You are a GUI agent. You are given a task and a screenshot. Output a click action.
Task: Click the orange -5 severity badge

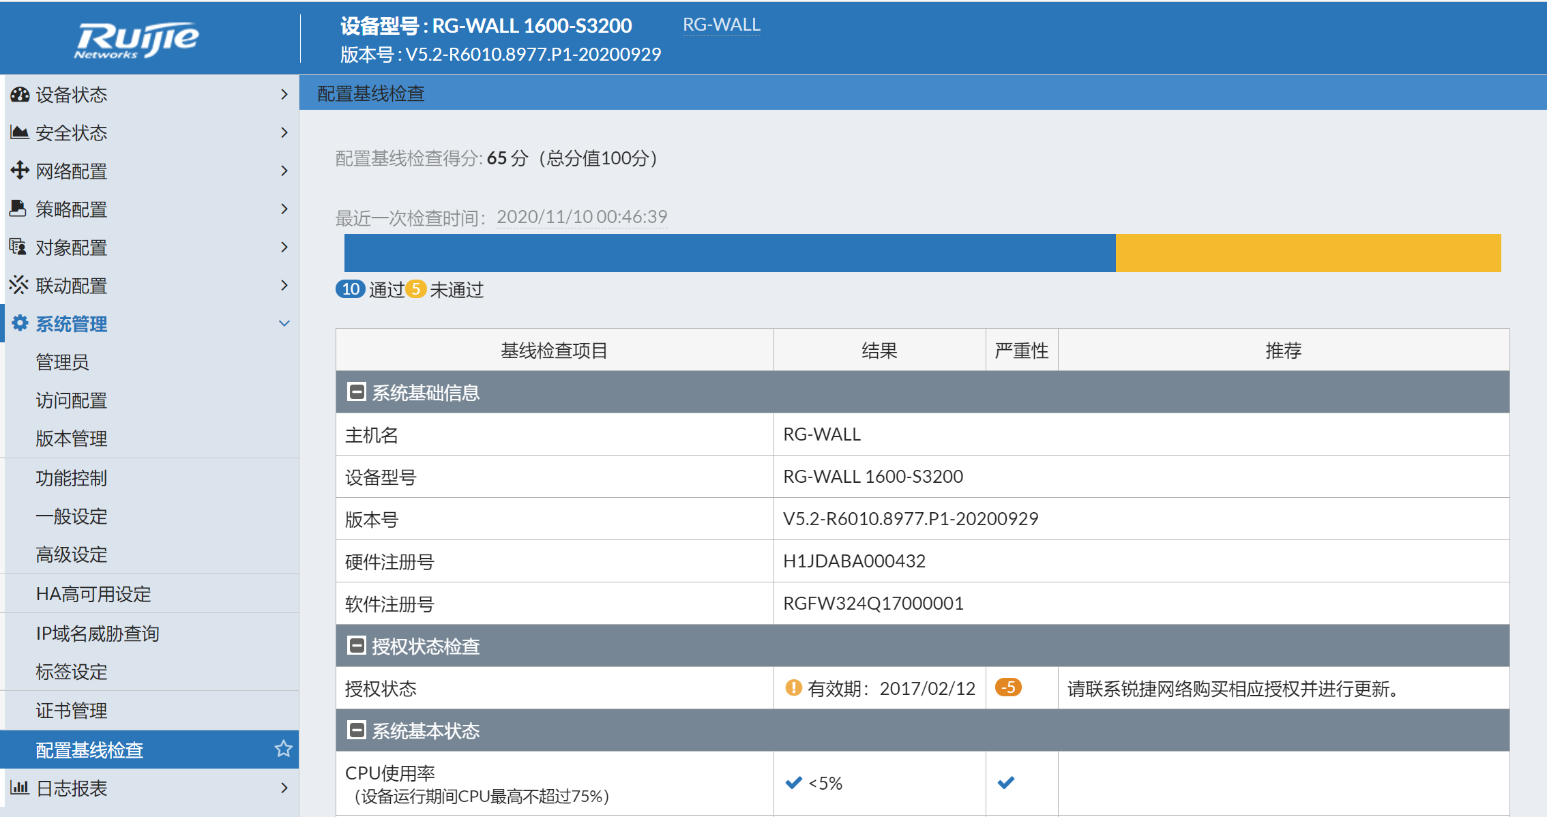pos(1007,687)
